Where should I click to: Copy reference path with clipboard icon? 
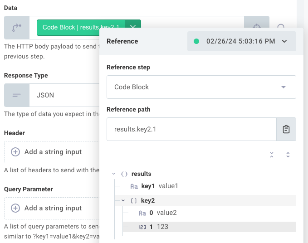coord(286,129)
